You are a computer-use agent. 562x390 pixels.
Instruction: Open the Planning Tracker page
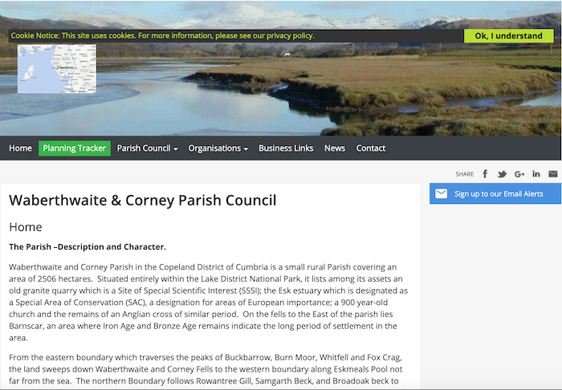(x=75, y=148)
